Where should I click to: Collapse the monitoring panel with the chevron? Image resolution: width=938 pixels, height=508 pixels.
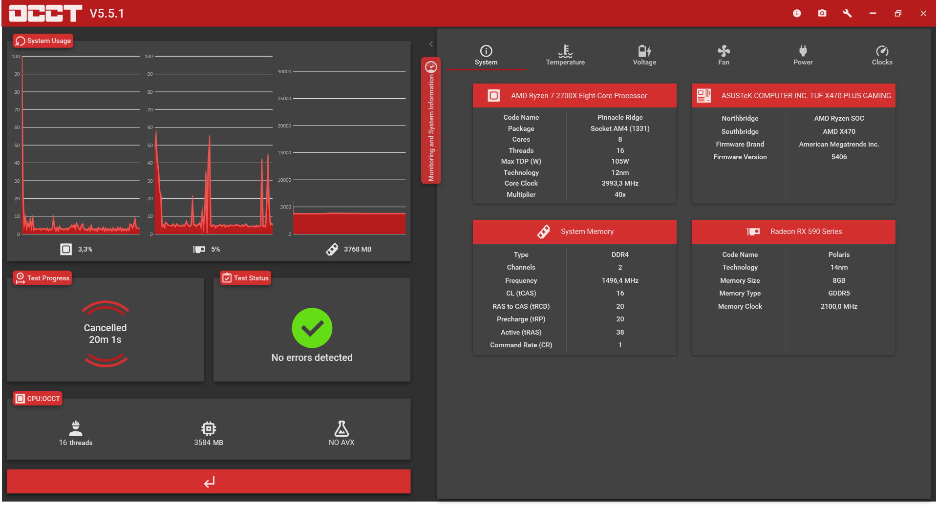tap(431, 44)
